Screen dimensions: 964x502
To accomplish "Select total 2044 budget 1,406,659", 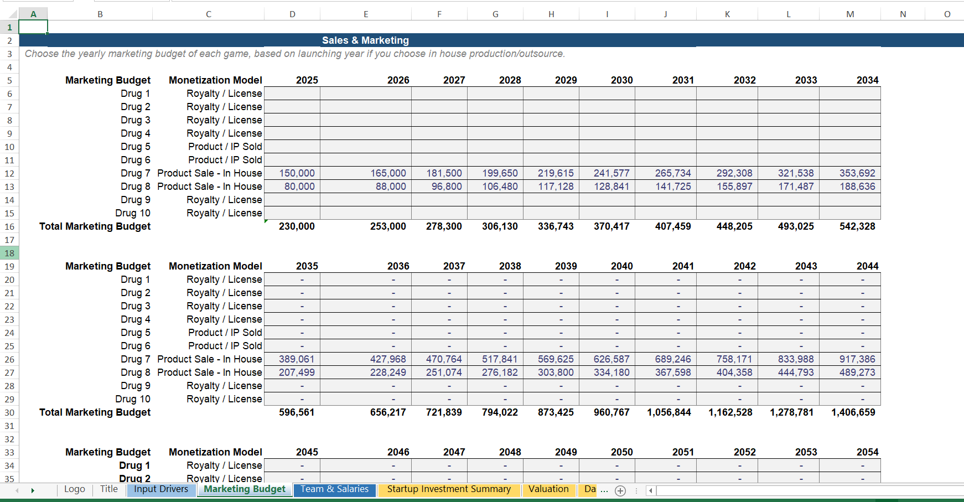I will pyautogui.click(x=850, y=412).
